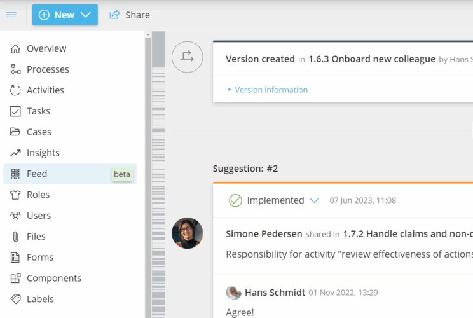This screenshot has height=318, width=473.
Task: Click the Implemented green checkmark status
Action: point(235,200)
